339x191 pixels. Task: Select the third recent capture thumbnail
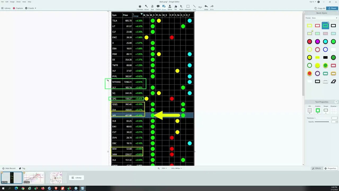(56, 178)
